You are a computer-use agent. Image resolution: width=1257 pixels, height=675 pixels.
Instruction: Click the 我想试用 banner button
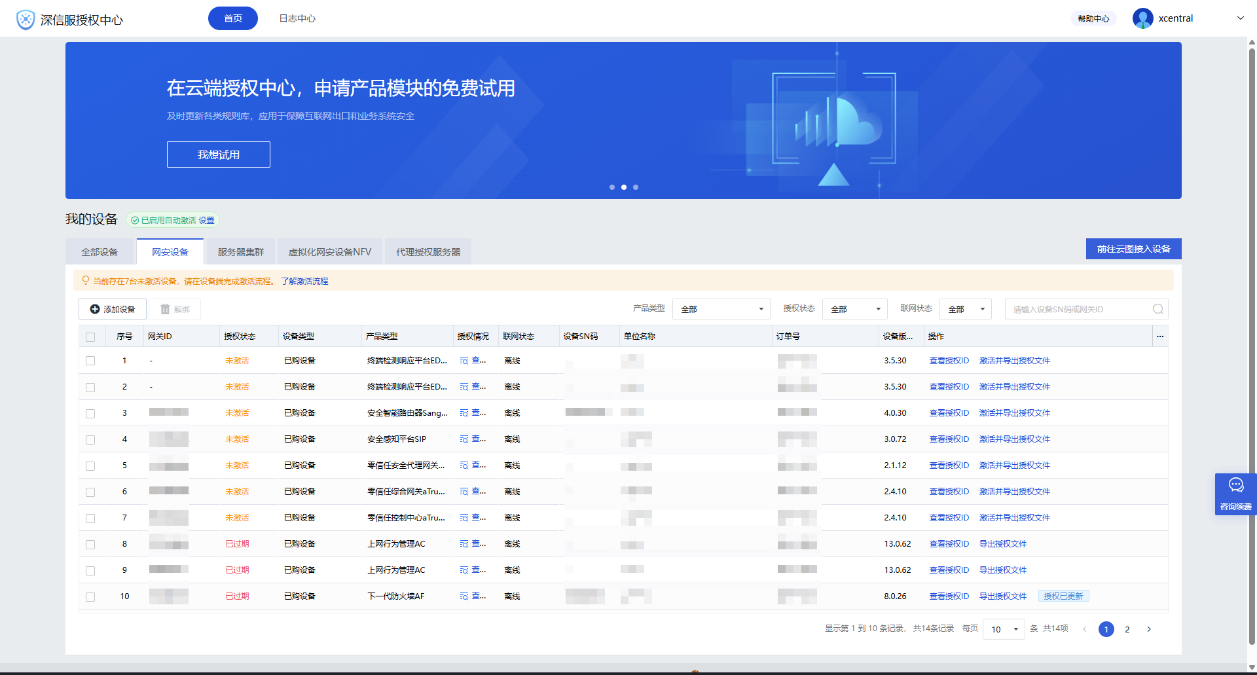(x=218, y=155)
